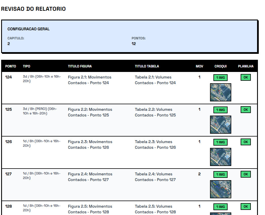Click point number 124 cell
265x215 pixels.
click(9, 77)
